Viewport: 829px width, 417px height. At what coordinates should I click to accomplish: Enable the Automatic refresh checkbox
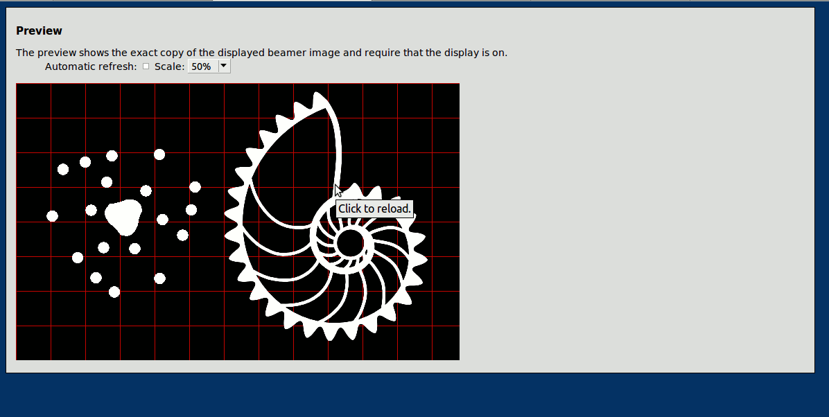146,66
